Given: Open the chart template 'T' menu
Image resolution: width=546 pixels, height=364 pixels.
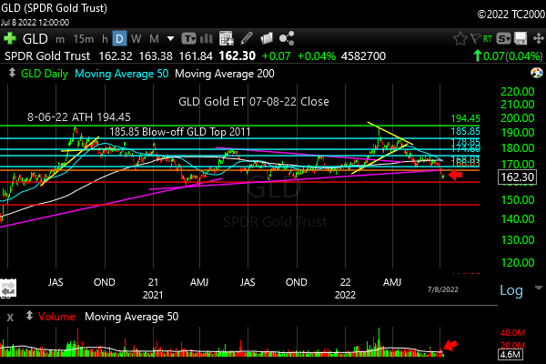Looking at the screenshot, I should [x=188, y=38].
